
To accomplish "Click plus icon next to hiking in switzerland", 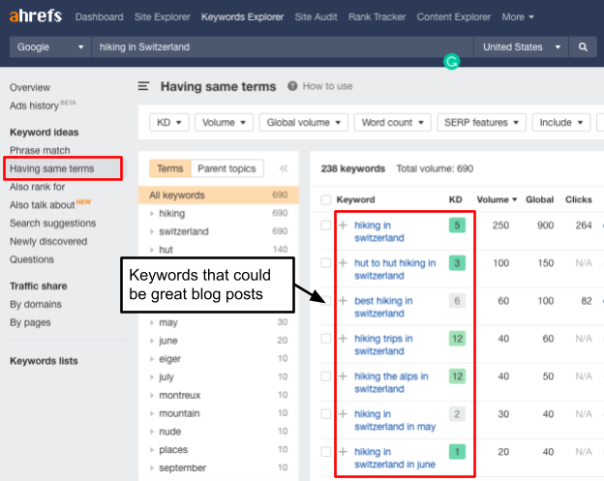I will [x=342, y=225].
